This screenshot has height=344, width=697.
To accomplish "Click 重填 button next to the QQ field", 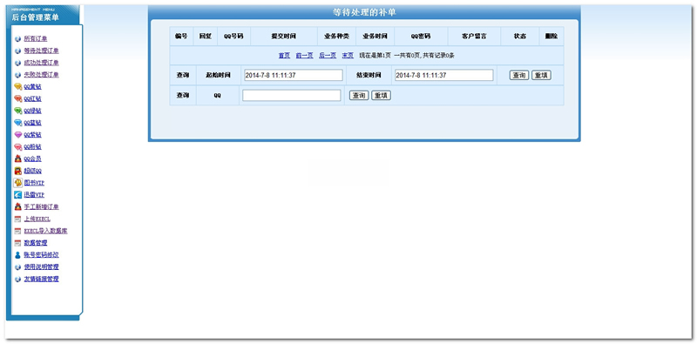I will coord(381,95).
